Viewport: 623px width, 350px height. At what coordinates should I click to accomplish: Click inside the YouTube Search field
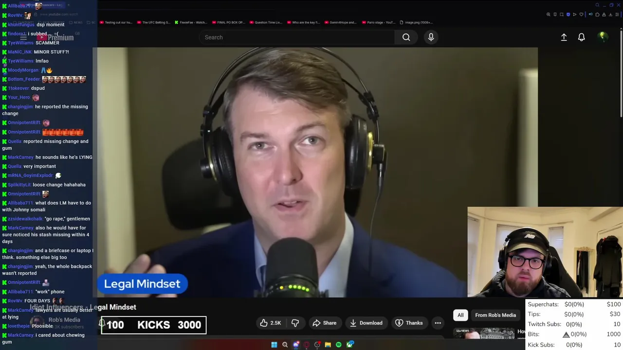(297, 37)
